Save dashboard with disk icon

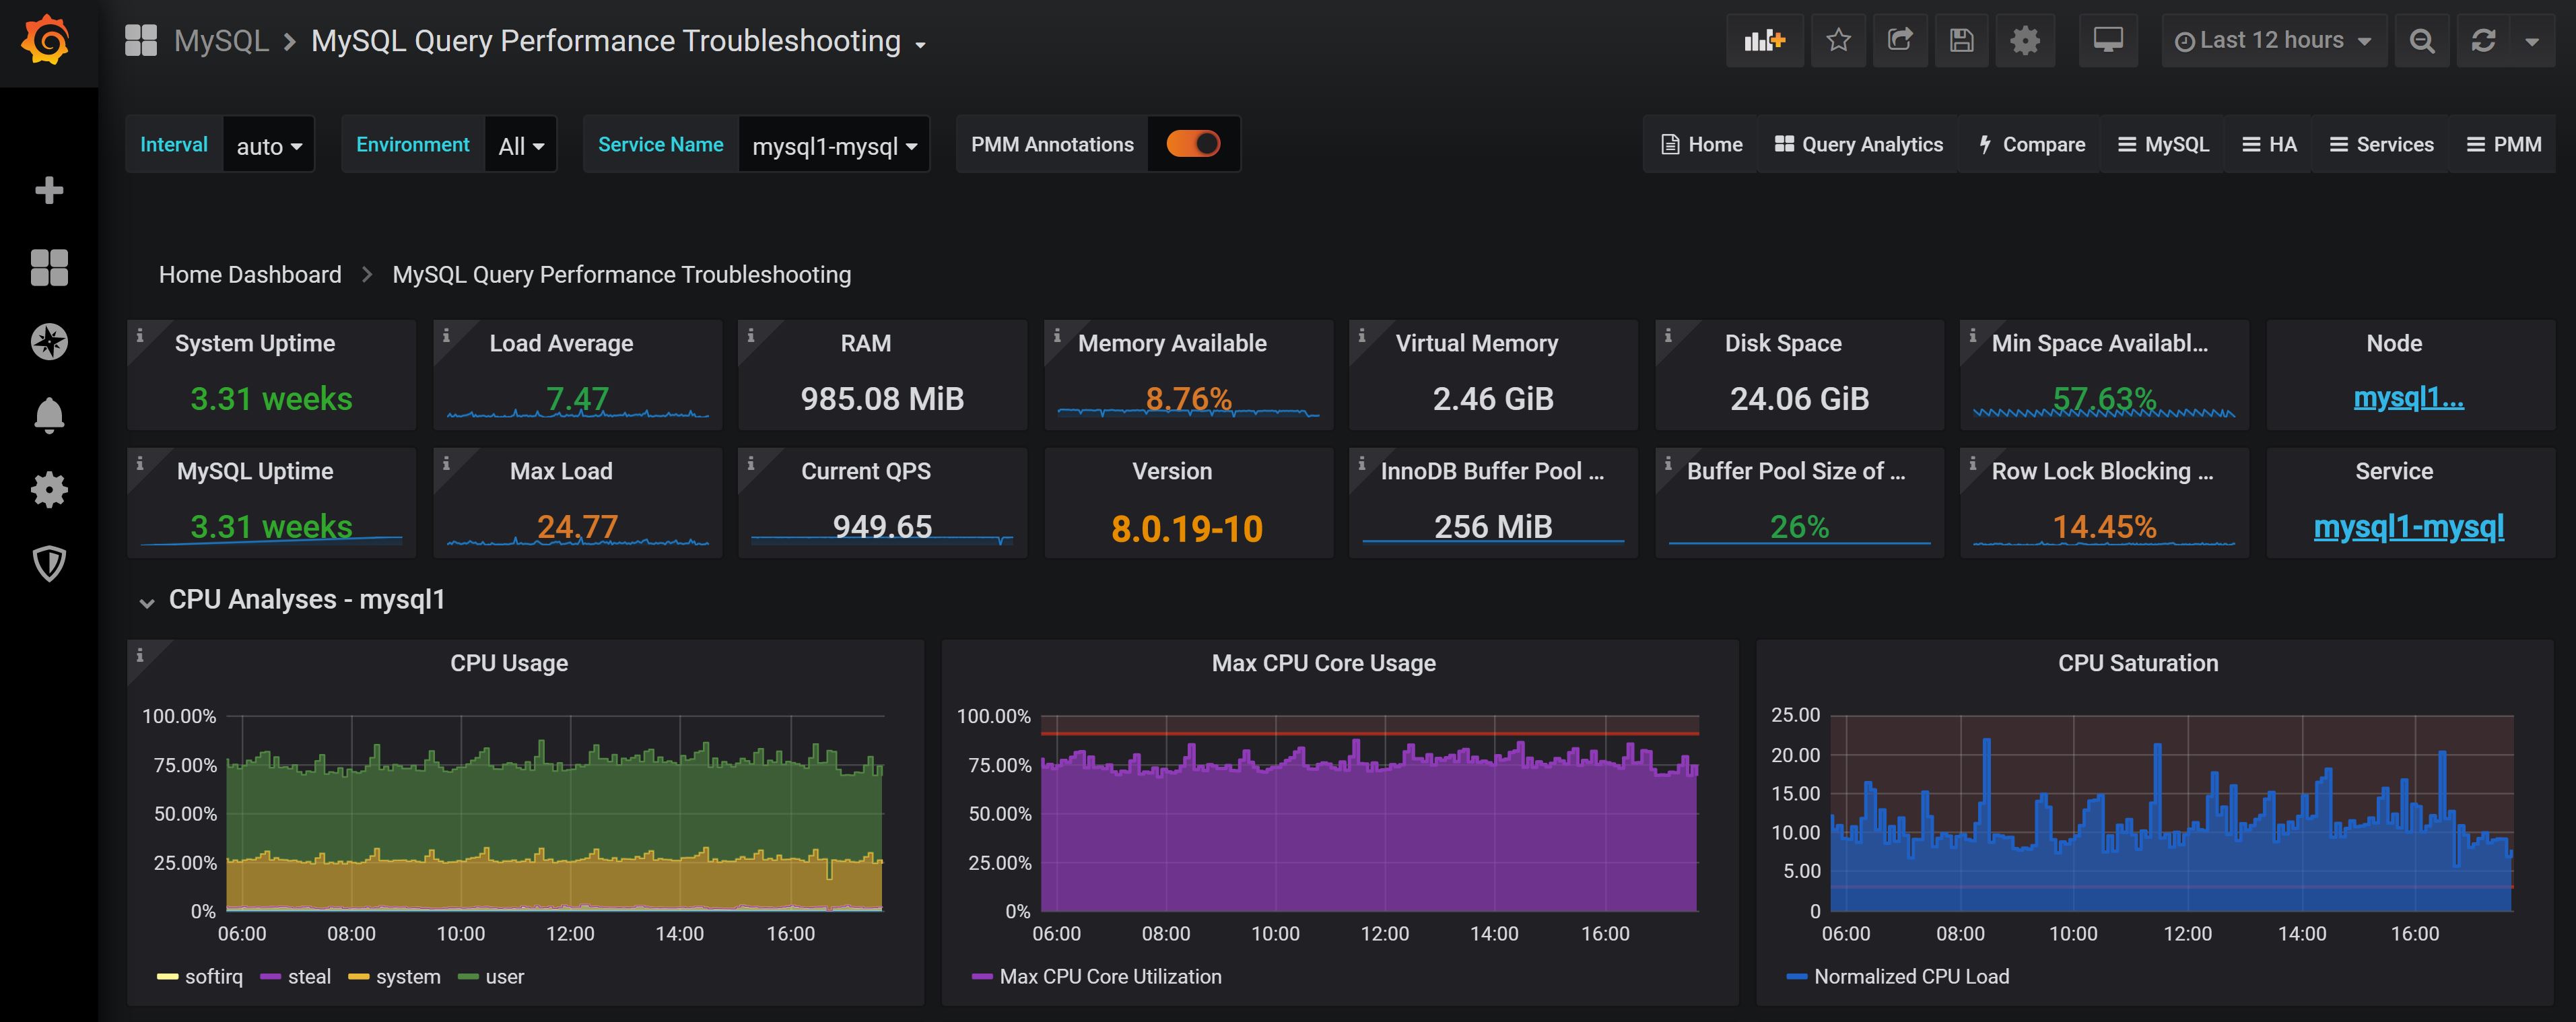[1961, 40]
